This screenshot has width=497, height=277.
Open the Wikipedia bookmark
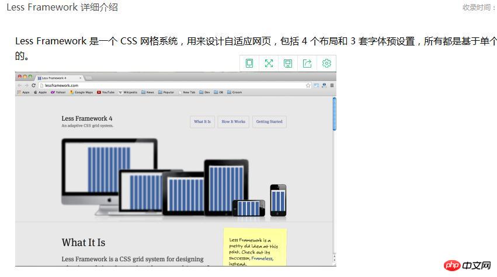click(128, 93)
